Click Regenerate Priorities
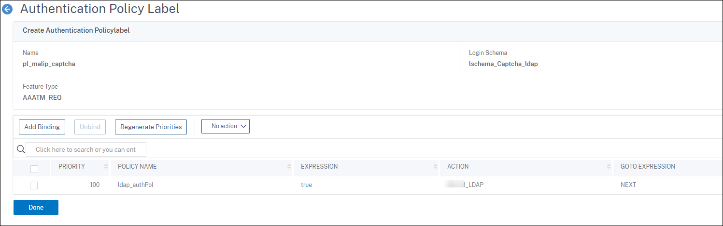This screenshot has width=723, height=226. (151, 127)
